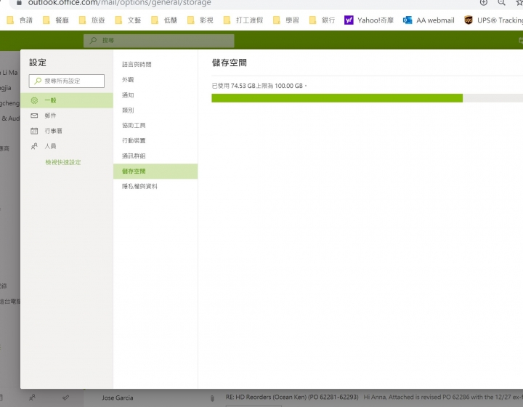The image size is (523, 407).
Task: Click the Outlook top search box
Action: (159, 41)
